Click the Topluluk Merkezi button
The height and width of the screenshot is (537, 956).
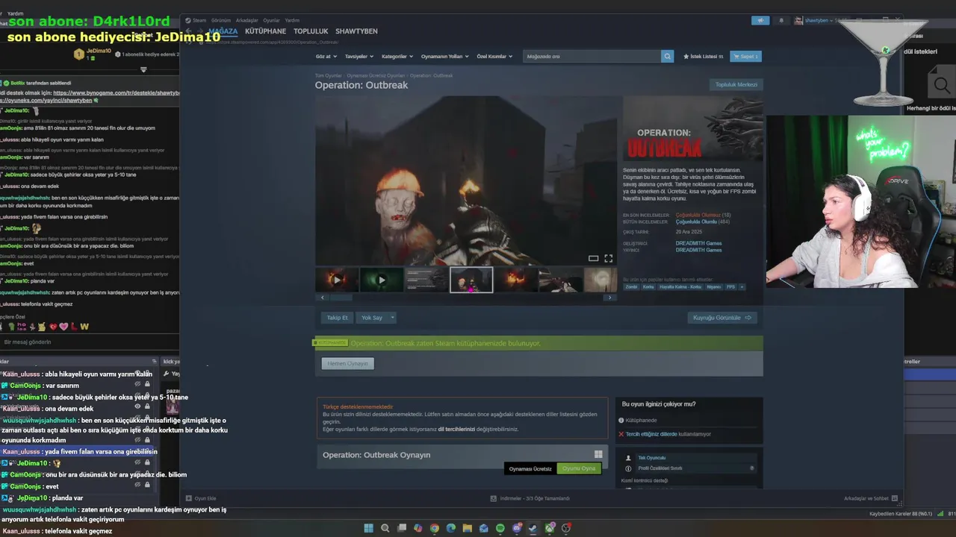point(736,84)
